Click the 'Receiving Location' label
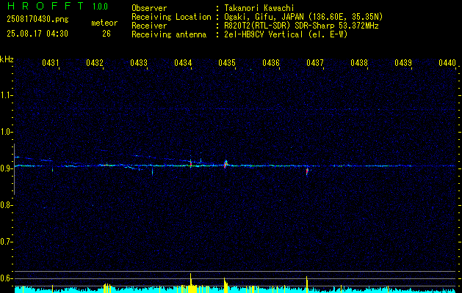462x293 pixels. click(x=171, y=17)
